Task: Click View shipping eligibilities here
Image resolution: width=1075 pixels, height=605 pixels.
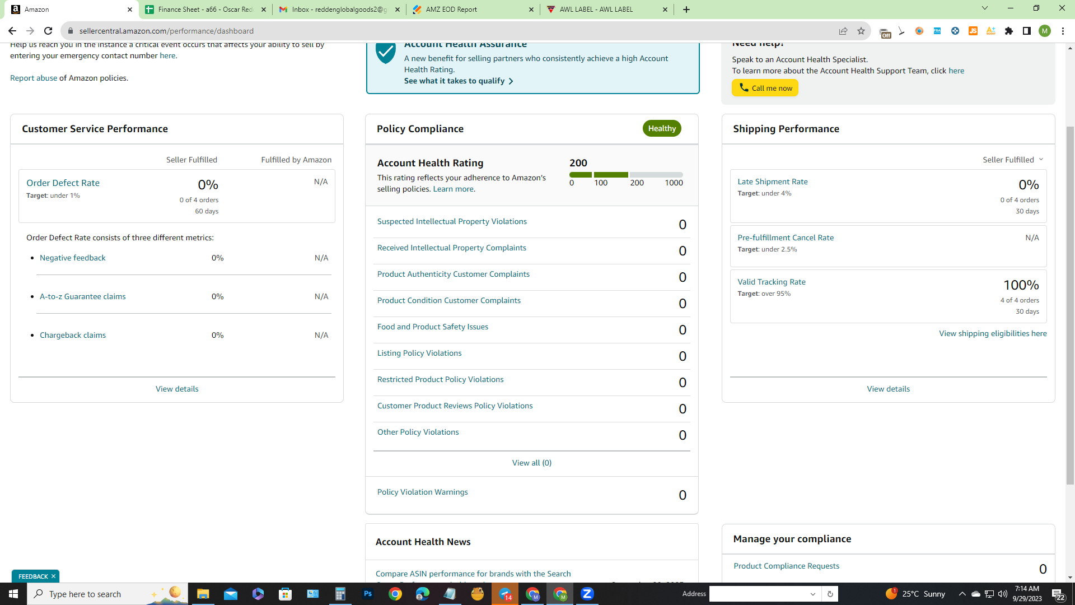Action: point(993,333)
